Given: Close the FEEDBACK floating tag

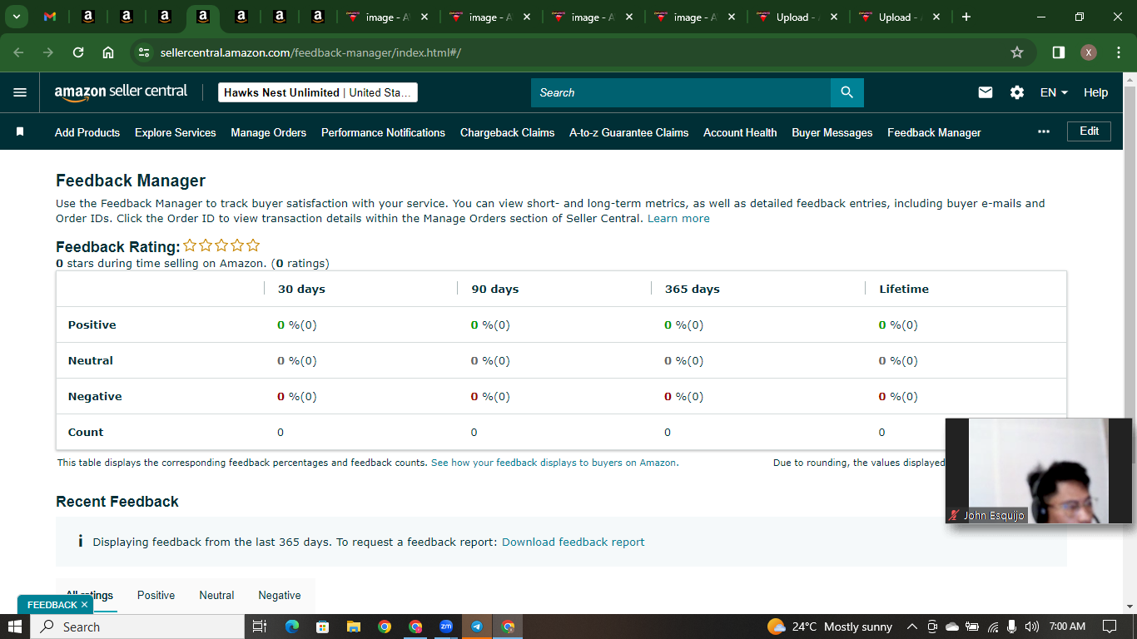Looking at the screenshot, I should [84, 605].
